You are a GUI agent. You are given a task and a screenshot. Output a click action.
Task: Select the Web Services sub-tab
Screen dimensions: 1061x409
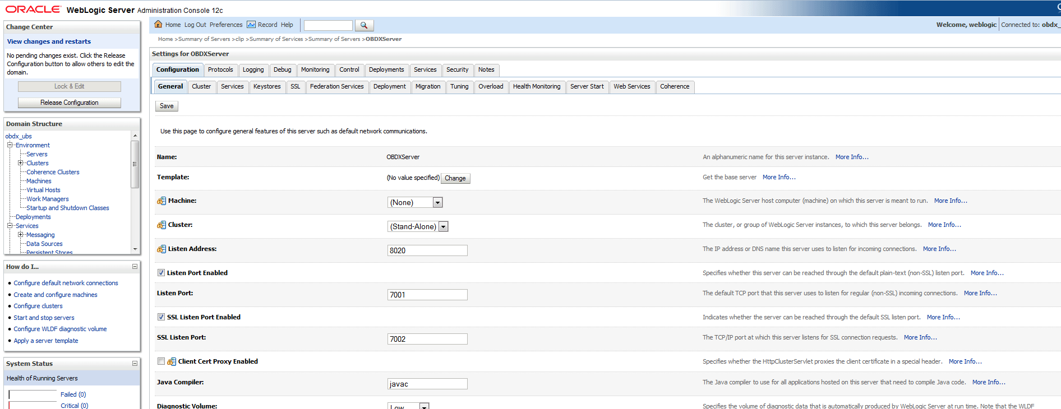632,86
